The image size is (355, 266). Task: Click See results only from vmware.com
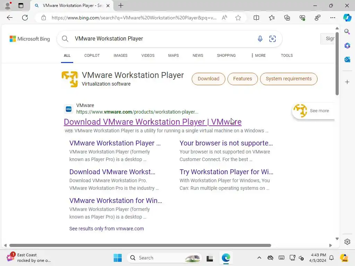pyautogui.click(x=106, y=229)
